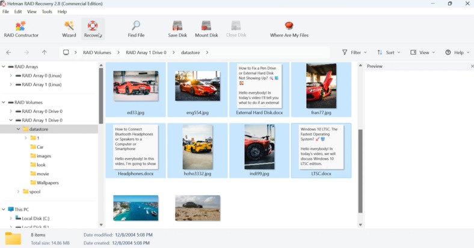Screen dimensions: 474x248
Task: Select the Wallpapers folder in tree
Action: [48, 183]
